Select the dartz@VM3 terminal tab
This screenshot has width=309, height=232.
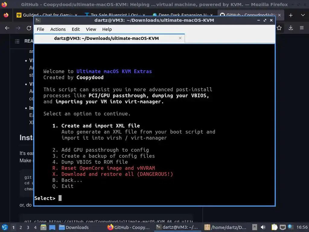tap(109, 38)
